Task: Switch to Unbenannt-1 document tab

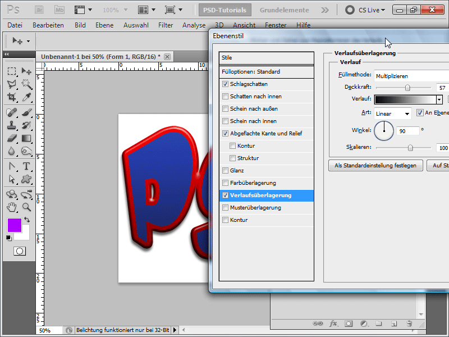Action: point(101,57)
